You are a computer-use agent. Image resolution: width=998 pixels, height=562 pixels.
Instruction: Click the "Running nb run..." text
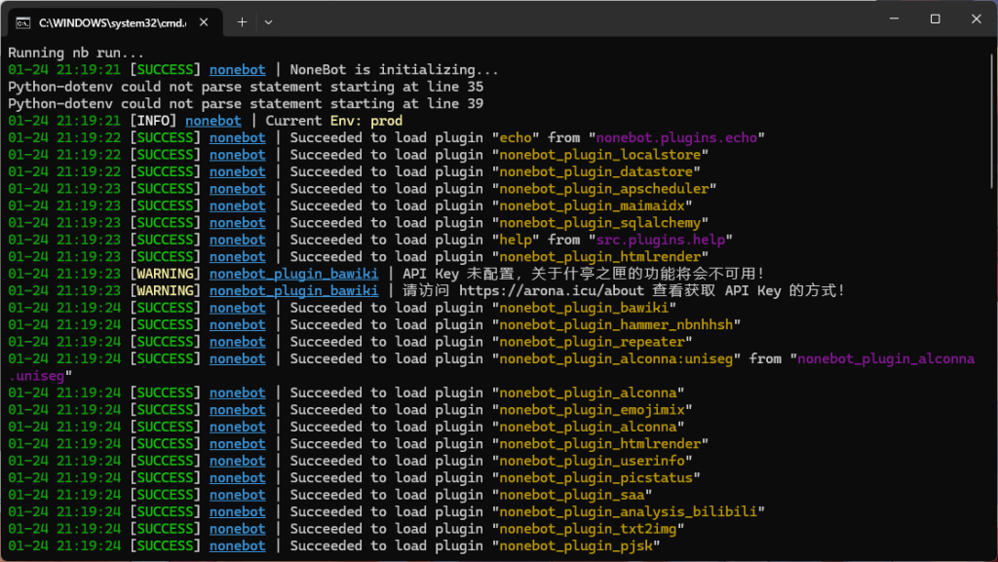coord(76,53)
